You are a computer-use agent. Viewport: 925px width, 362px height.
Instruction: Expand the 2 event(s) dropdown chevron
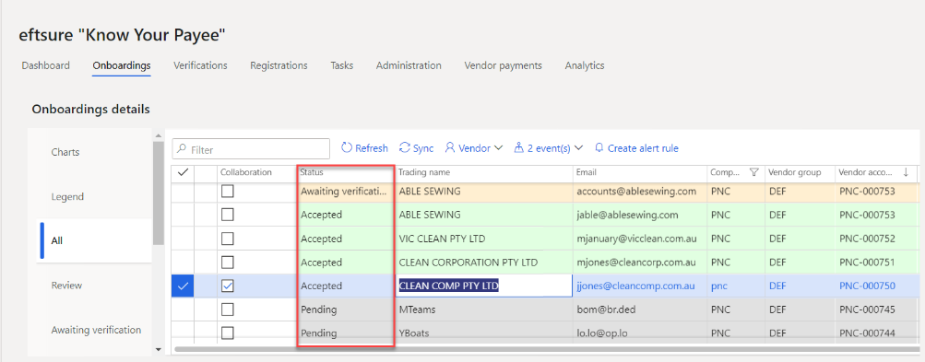(578, 148)
